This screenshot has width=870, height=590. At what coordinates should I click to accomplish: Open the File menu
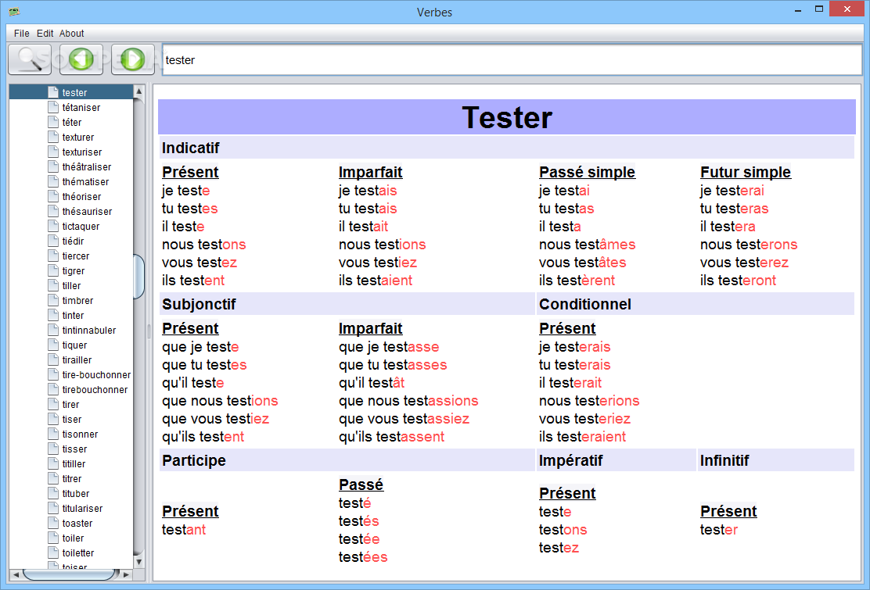22,34
